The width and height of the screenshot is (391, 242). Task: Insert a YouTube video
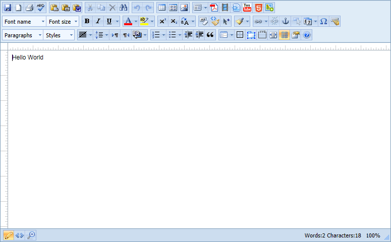(x=247, y=8)
